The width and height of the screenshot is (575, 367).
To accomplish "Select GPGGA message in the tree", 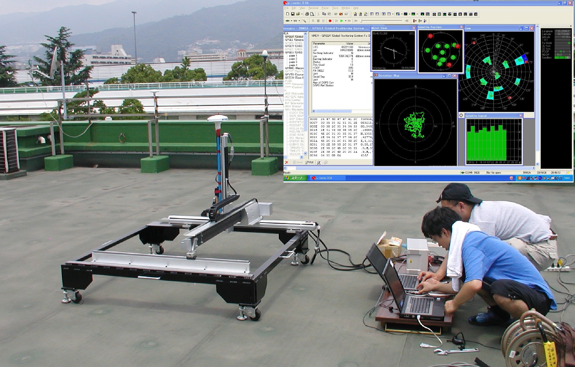I will tap(294, 36).
